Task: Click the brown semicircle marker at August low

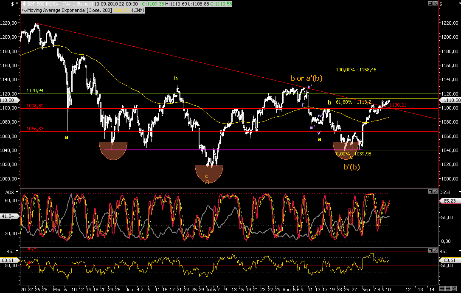Action: 346,150
